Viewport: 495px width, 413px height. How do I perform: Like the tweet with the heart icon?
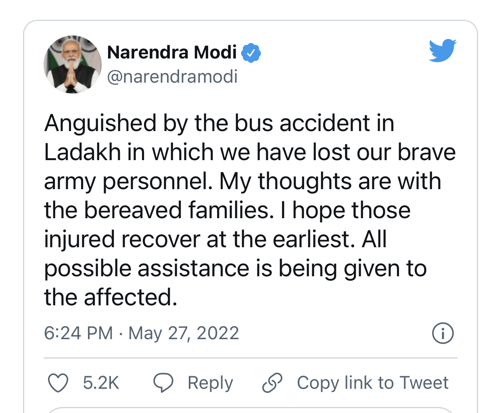(58, 383)
